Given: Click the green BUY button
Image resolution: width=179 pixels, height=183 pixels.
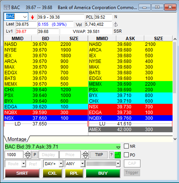Looking at the screenshot, I should pyautogui.click(x=103, y=173).
